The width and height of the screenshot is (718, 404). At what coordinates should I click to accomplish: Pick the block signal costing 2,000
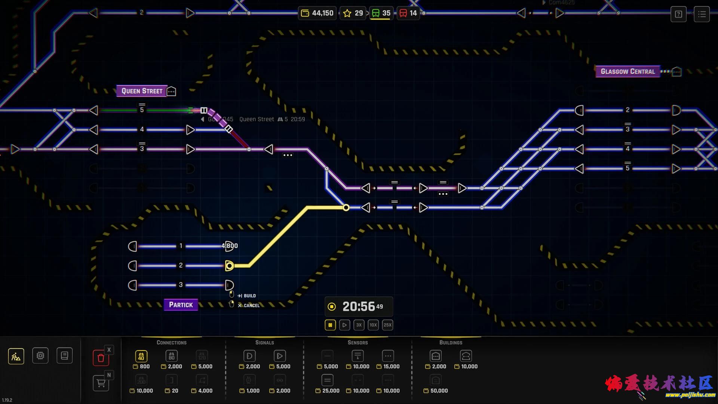[249, 356]
